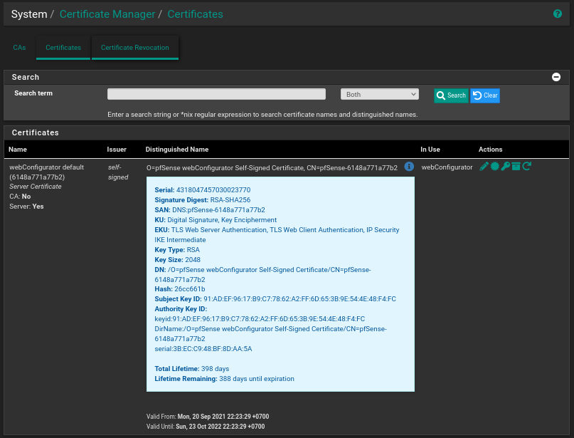Export the private key via key icon
The image size is (574, 438).
[505, 167]
